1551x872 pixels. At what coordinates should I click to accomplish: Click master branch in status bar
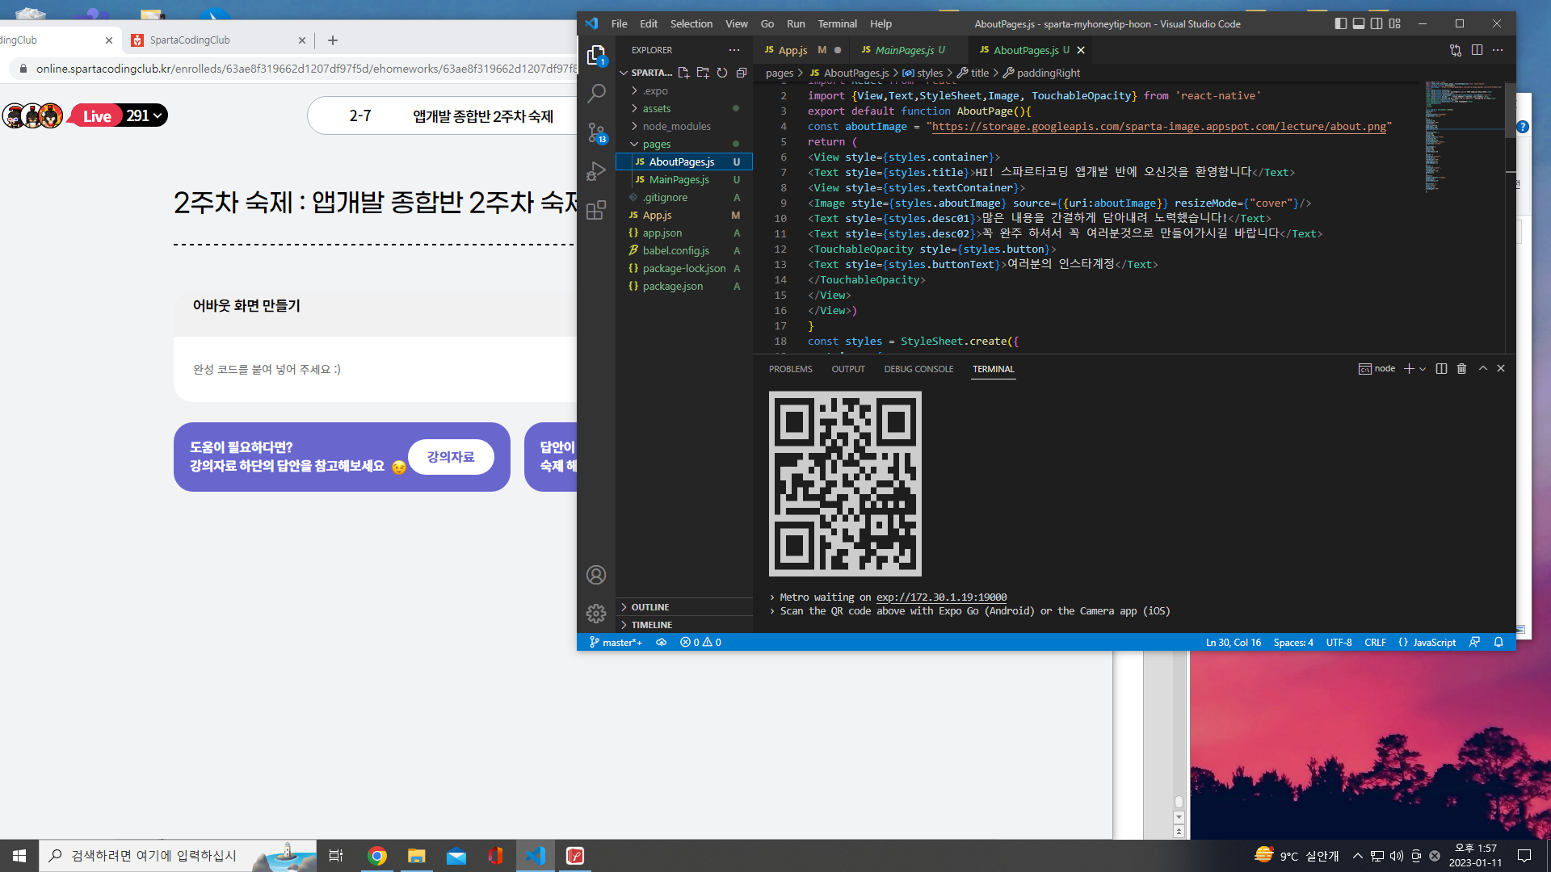(616, 642)
